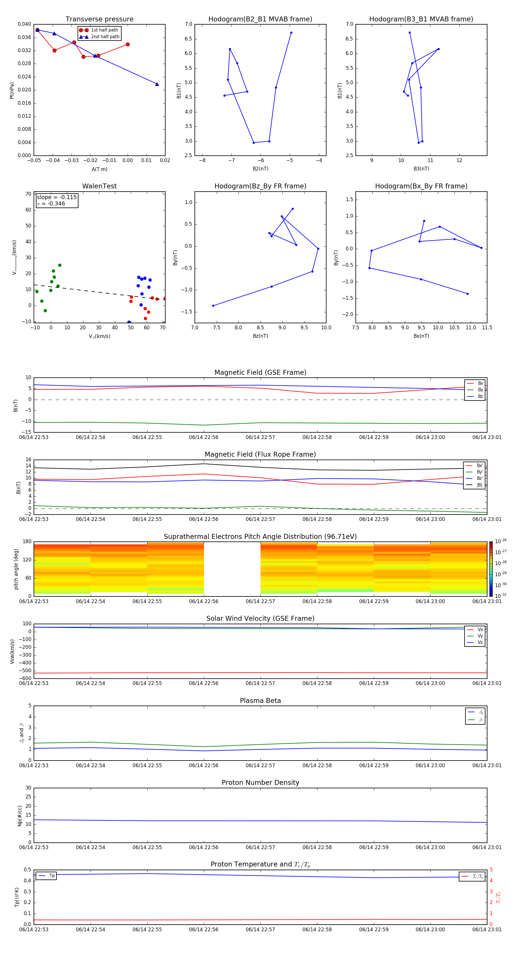The height and width of the screenshot is (955, 521).
Task: Click the "Solar Wind Velocity (GSE Frame)" title
Action: 260,618
